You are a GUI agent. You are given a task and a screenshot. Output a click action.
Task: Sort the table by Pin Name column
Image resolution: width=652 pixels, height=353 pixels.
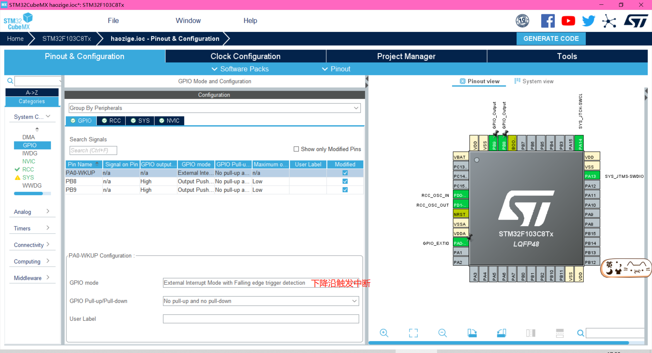(x=84, y=164)
